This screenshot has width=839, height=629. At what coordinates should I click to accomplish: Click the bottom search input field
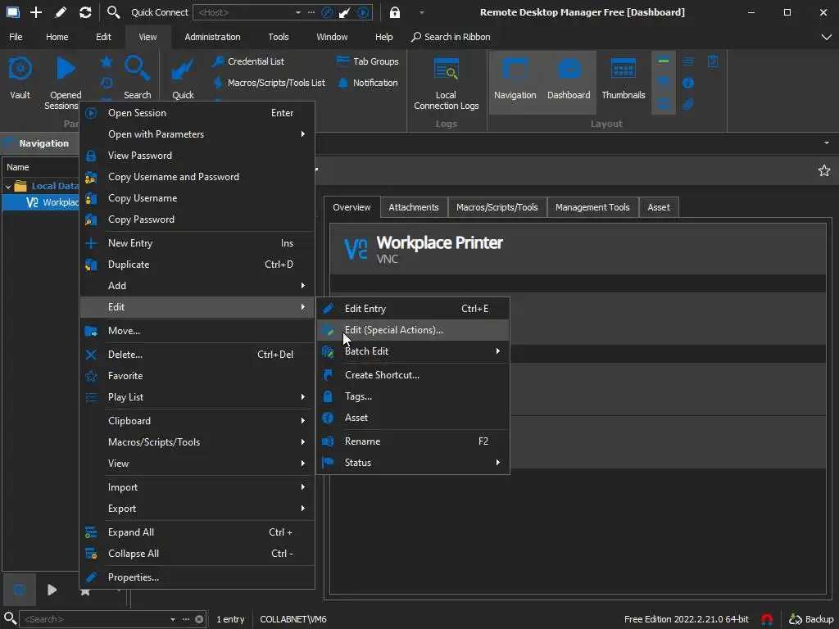point(93,619)
